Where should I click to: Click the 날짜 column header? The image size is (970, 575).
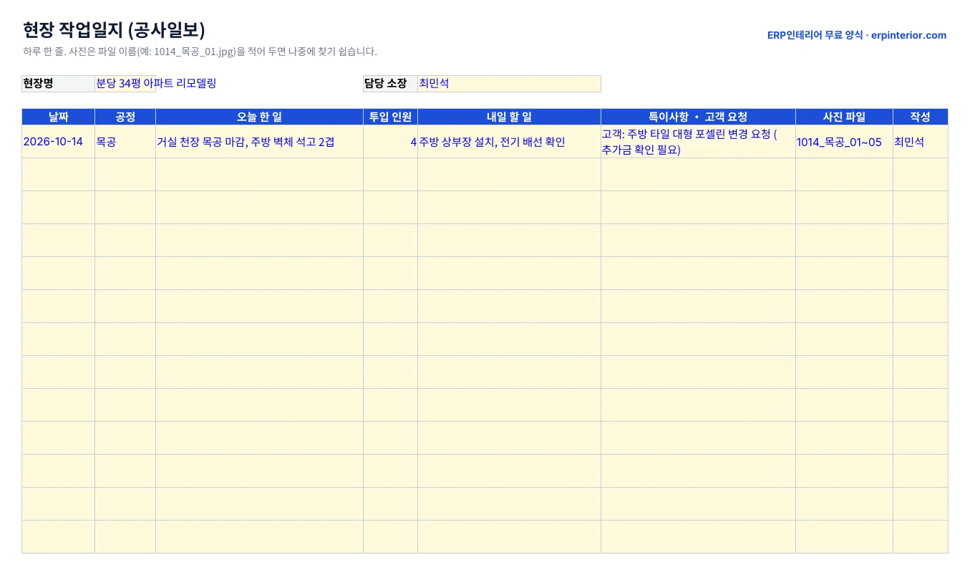pyautogui.click(x=58, y=117)
